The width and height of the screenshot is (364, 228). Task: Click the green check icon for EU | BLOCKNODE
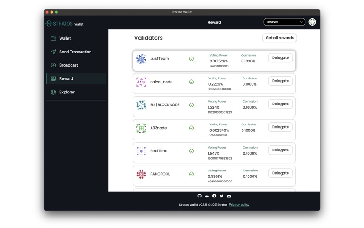point(191,105)
